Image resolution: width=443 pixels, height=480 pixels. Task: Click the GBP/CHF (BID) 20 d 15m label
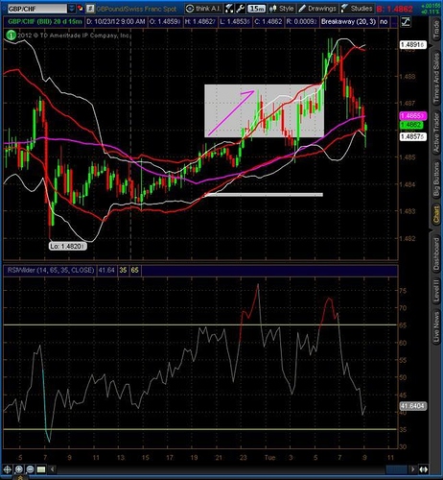(x=45, y=22)
